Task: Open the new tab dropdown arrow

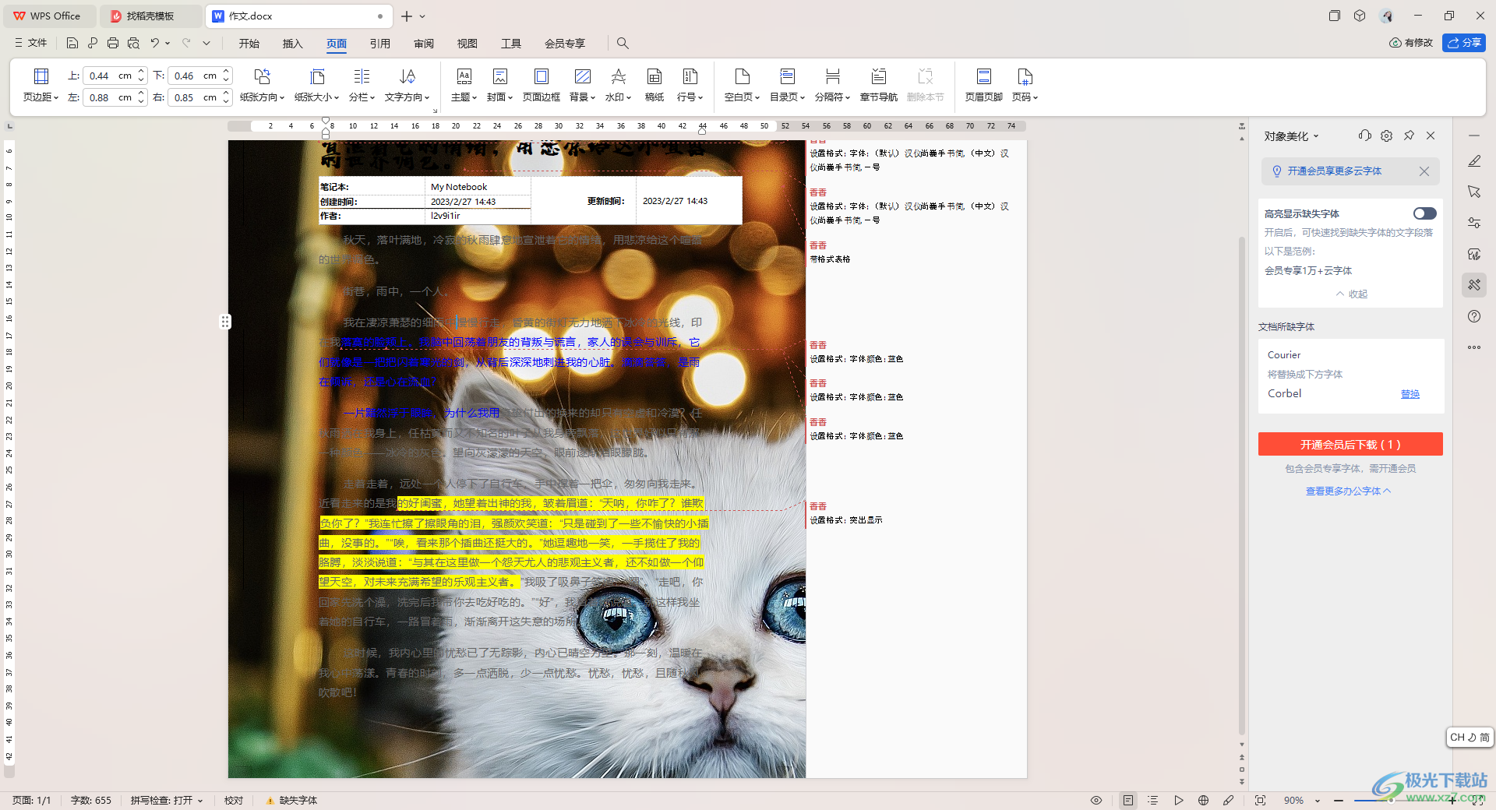Action: point(422,16)
